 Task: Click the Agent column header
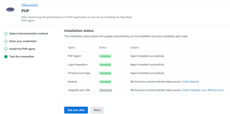(71, 47)
